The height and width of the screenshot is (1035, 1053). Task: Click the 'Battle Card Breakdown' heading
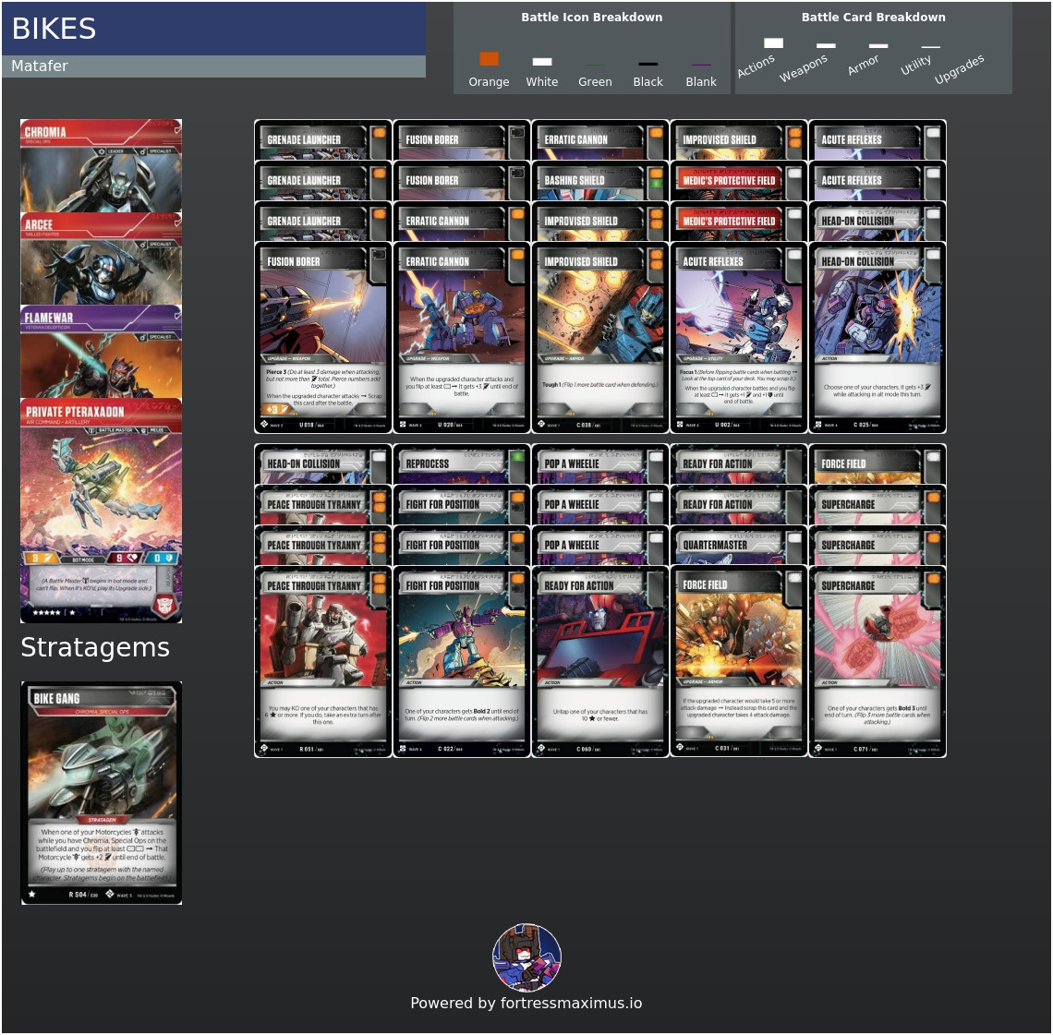[x=873, y=18]
